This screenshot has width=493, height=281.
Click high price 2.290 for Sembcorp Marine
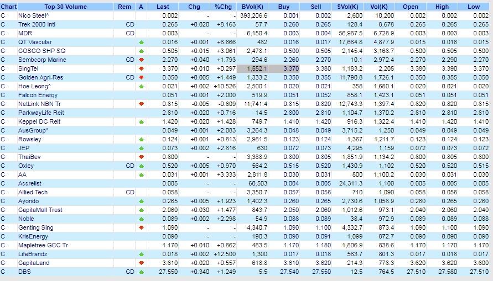click(x=449, y=60)
